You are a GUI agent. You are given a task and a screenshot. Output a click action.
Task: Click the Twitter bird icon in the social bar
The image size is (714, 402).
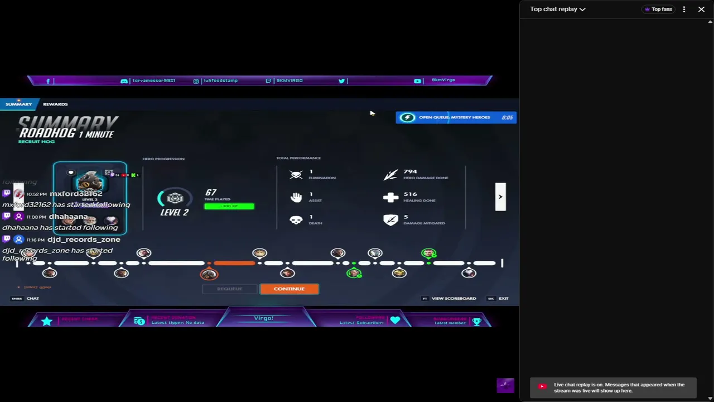(x=341, y=81)
